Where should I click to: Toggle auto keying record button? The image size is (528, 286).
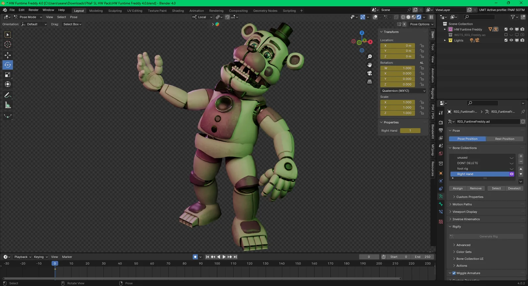tap(195, 257)
